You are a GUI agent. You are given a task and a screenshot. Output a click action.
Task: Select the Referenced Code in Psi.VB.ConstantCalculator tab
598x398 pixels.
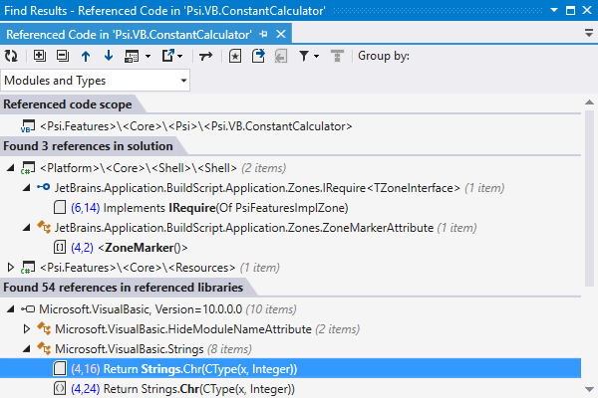tap(128, 34)
